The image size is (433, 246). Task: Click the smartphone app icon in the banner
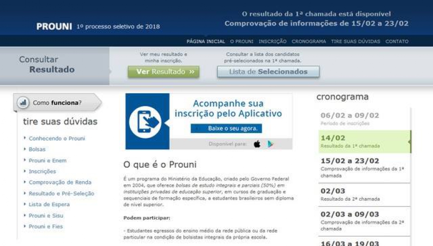pos(145,122)
